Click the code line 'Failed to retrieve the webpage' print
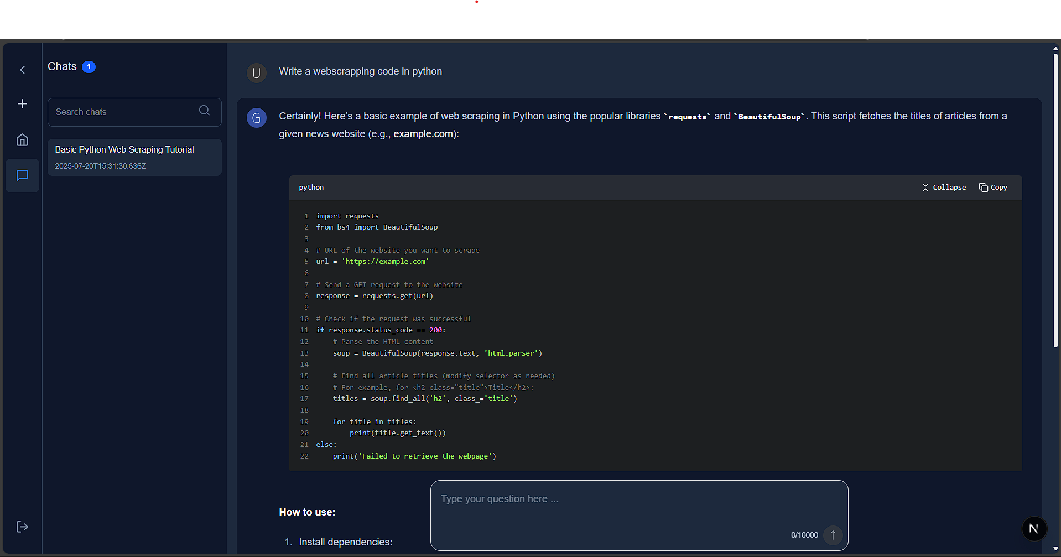This screenshot has width=1061, height=557. click(x=414, y=456)
